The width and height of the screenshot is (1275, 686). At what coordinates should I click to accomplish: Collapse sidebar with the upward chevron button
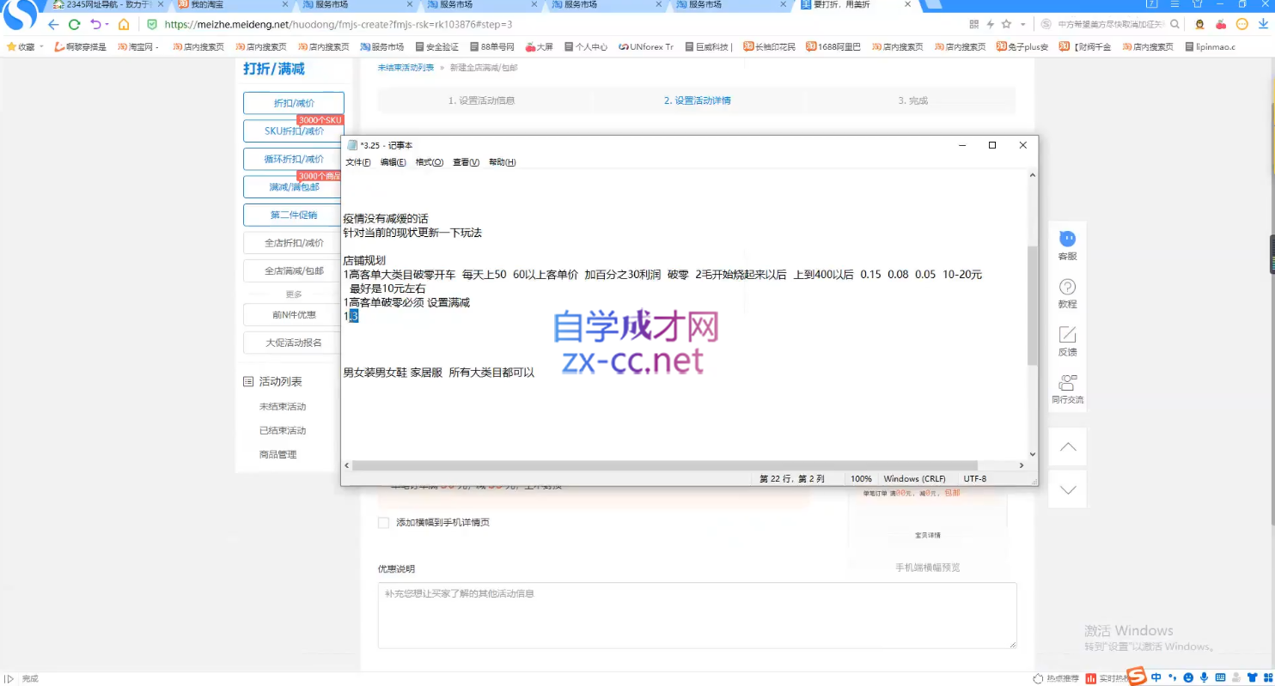1066,446
